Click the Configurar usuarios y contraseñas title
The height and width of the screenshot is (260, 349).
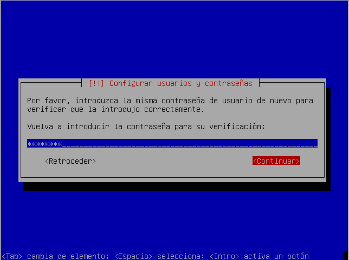tap(171, 83)
